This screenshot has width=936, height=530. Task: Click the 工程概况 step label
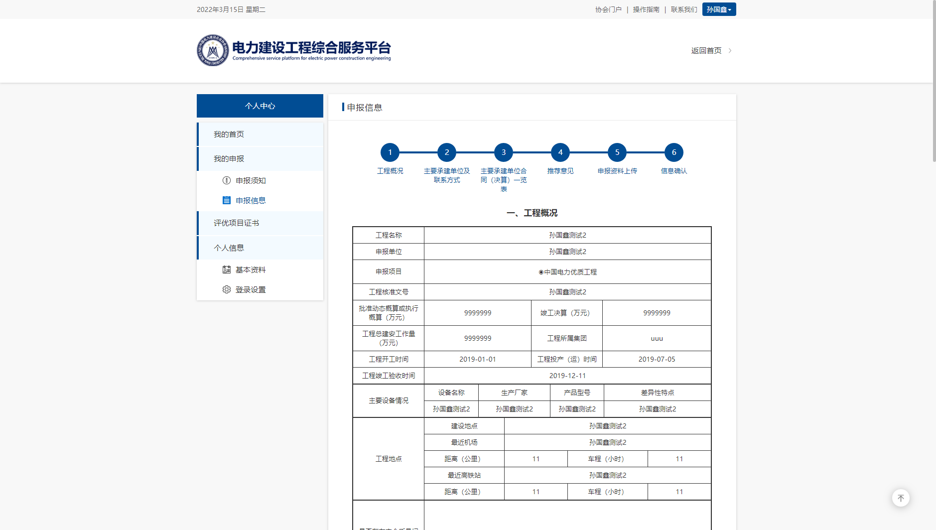390,171
